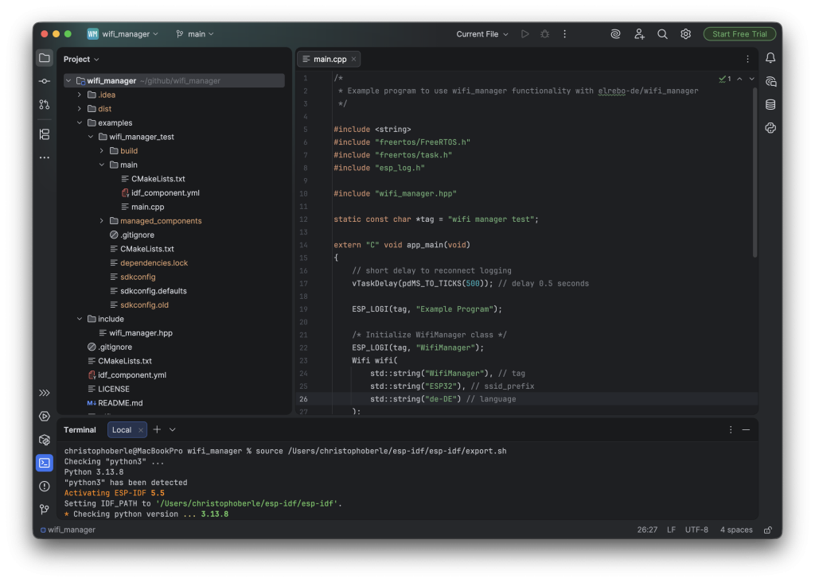
Task: Click the Debug bug icon
Action: pyautogui.click(x=544, y=34)
